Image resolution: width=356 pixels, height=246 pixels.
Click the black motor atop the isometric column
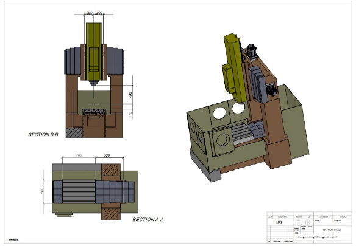[x=252, y=50]
